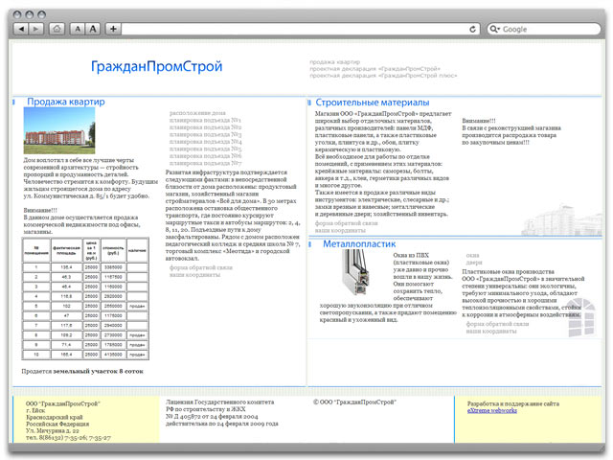Open форма обратной связи under apartments text

[200, 267]
